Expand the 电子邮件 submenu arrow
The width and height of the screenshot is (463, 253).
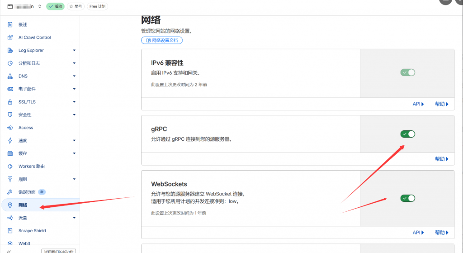tap(74, 89)
